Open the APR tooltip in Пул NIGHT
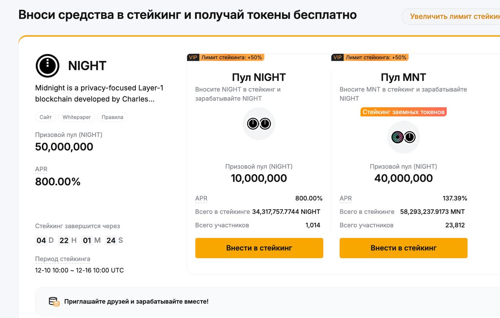Screen dimensions: 500x318 point(201,198)
